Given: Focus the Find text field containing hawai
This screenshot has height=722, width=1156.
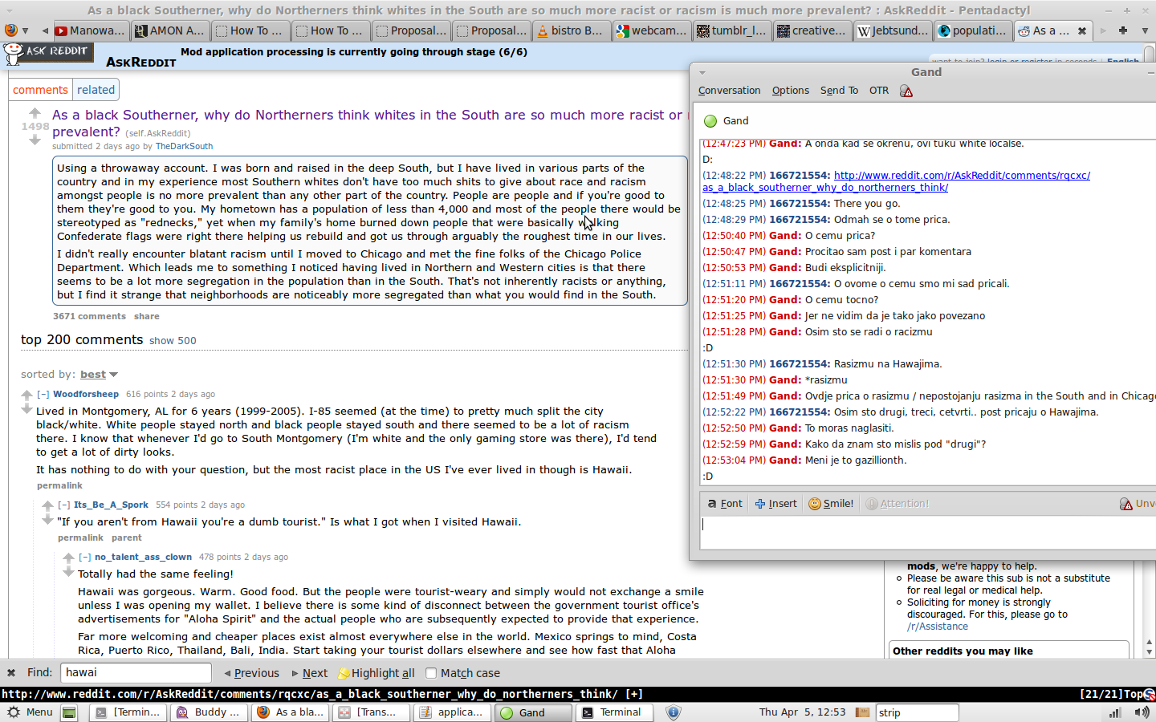Looking at the screenshot, I should coord(136,673).
